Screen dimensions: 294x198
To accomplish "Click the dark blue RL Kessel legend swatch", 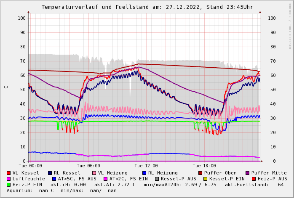I will coord(50,173).
